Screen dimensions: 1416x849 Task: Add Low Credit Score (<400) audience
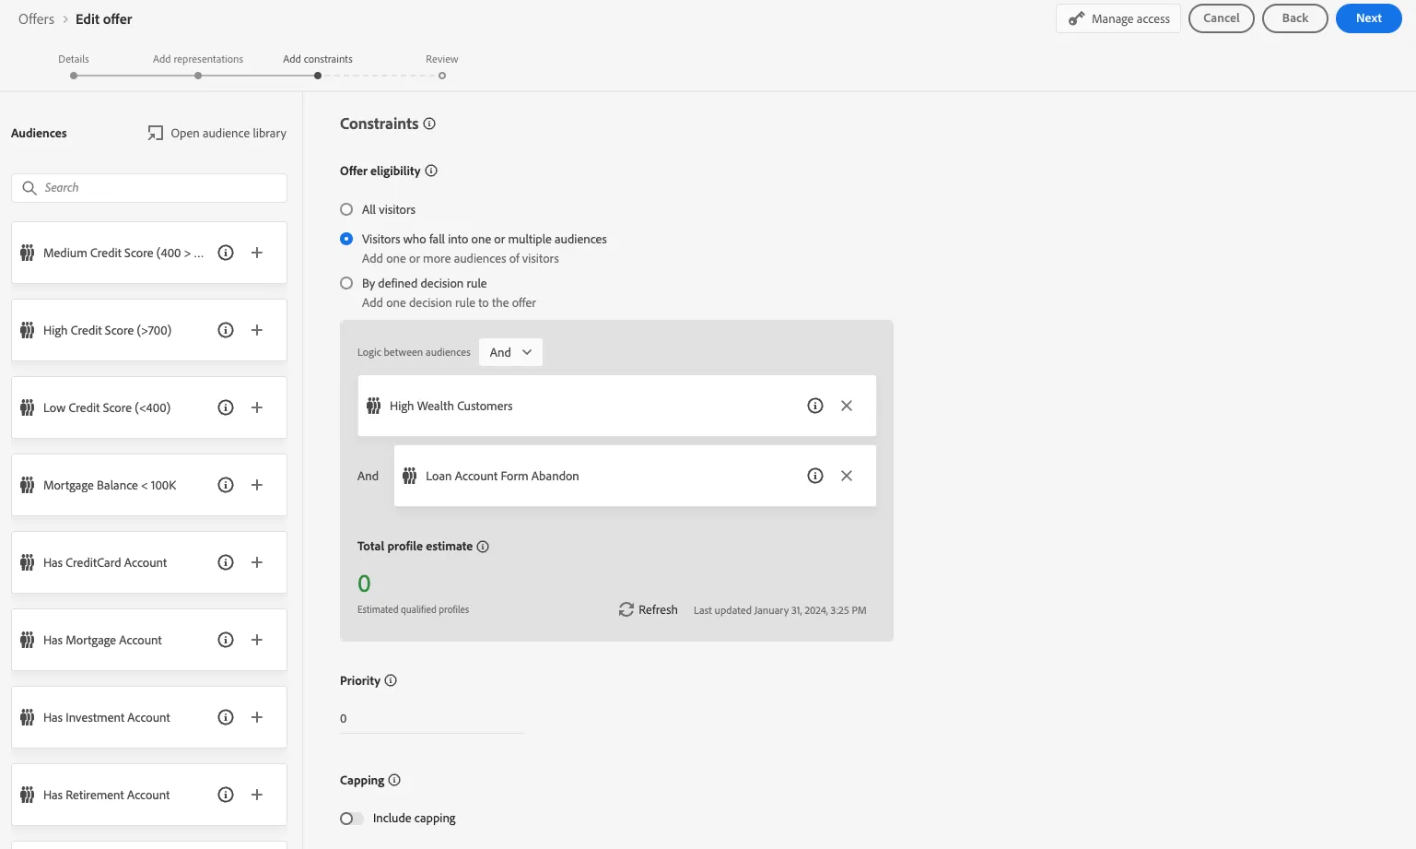(x=257, y=407)
